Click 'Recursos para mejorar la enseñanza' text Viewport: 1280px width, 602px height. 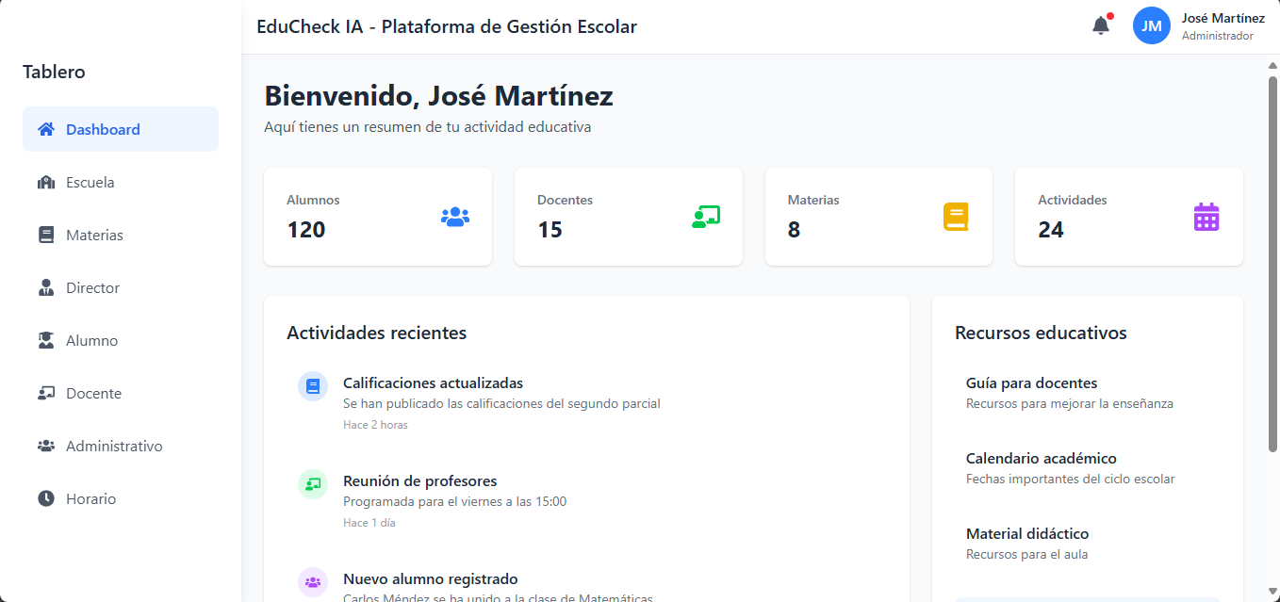(x=1070, y=403)
